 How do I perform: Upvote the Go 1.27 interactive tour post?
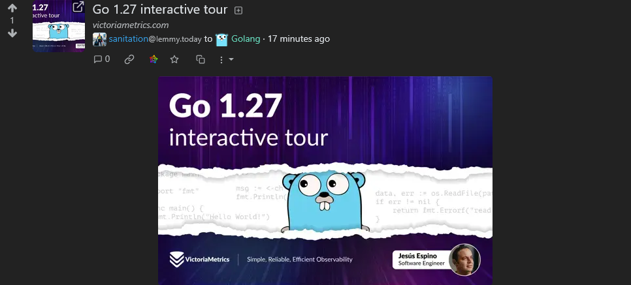pos(12,8)
